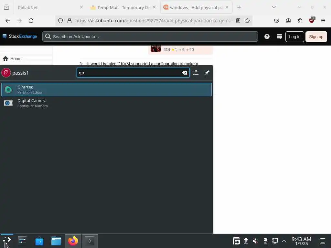Viewport: 331px width, 248px height.
Task: Open Dolphin file manager in taskbar
Action: coord(56,241)
